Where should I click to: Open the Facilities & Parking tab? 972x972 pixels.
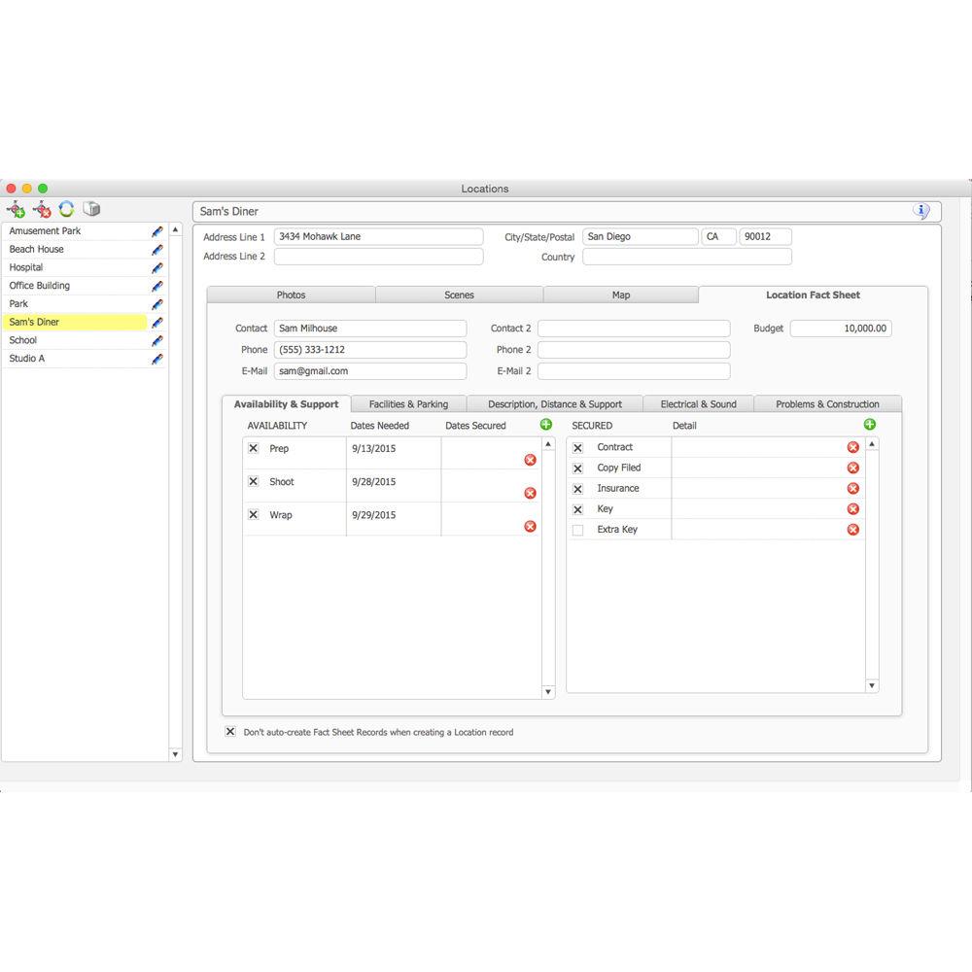pos(408,404)
